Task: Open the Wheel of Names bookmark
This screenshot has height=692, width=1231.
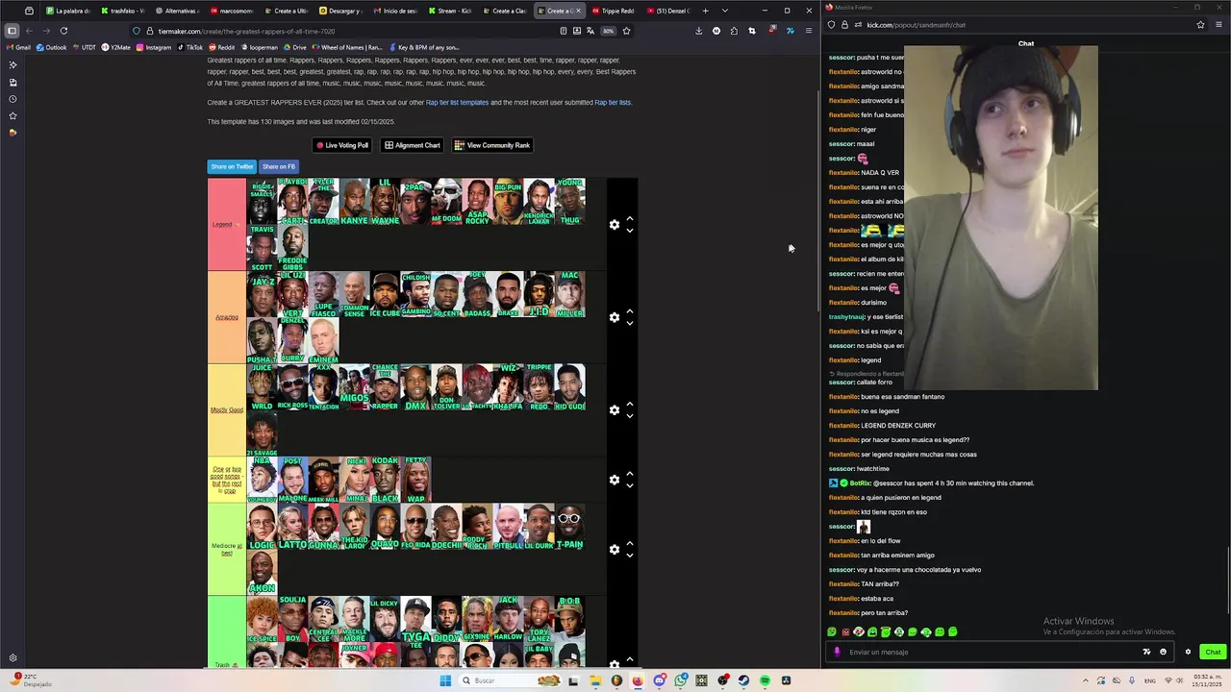Action: point(346,47)
